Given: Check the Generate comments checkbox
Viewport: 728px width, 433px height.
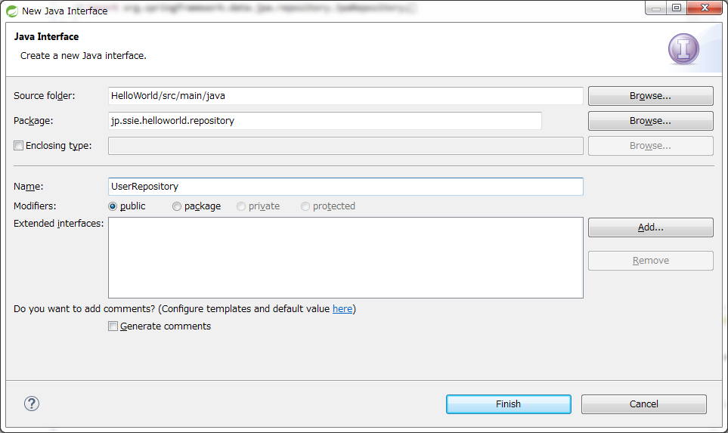Looking at the screenshot, I should [113, 326].
